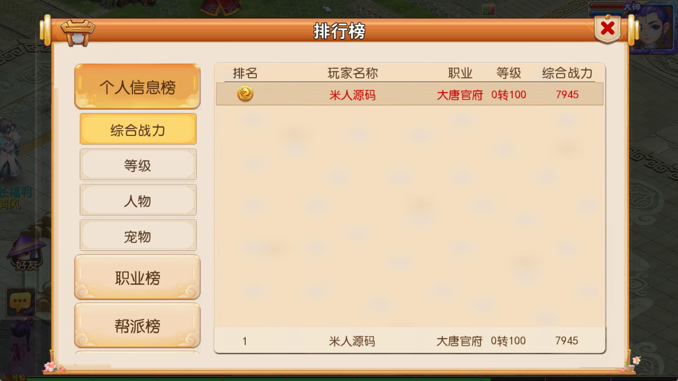Click the character avatar portrait top right
678x381 pixels.
(x=653, y=28)
